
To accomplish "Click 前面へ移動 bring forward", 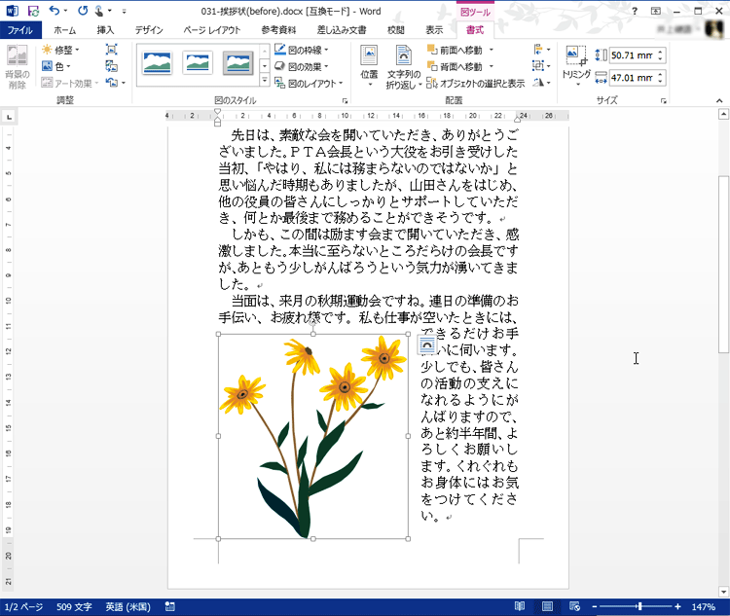I will pyautogui.click(x=455, y=50).
